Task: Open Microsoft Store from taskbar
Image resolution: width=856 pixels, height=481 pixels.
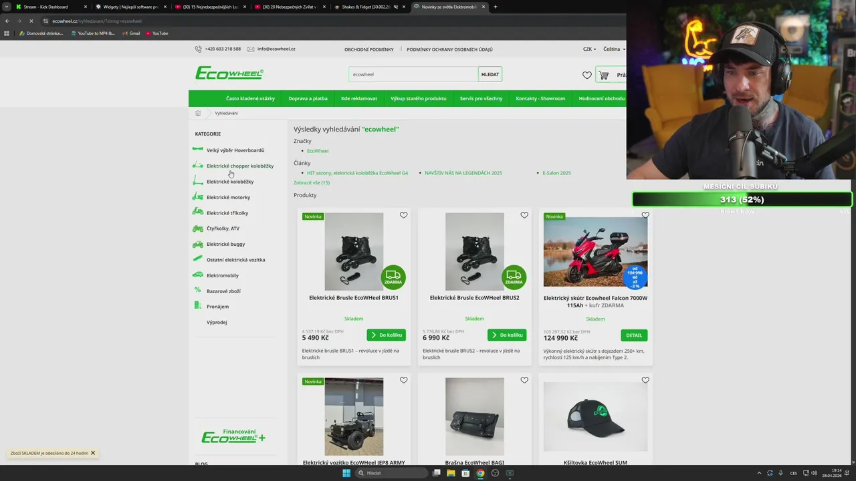Action: click(x=465, y=473)
